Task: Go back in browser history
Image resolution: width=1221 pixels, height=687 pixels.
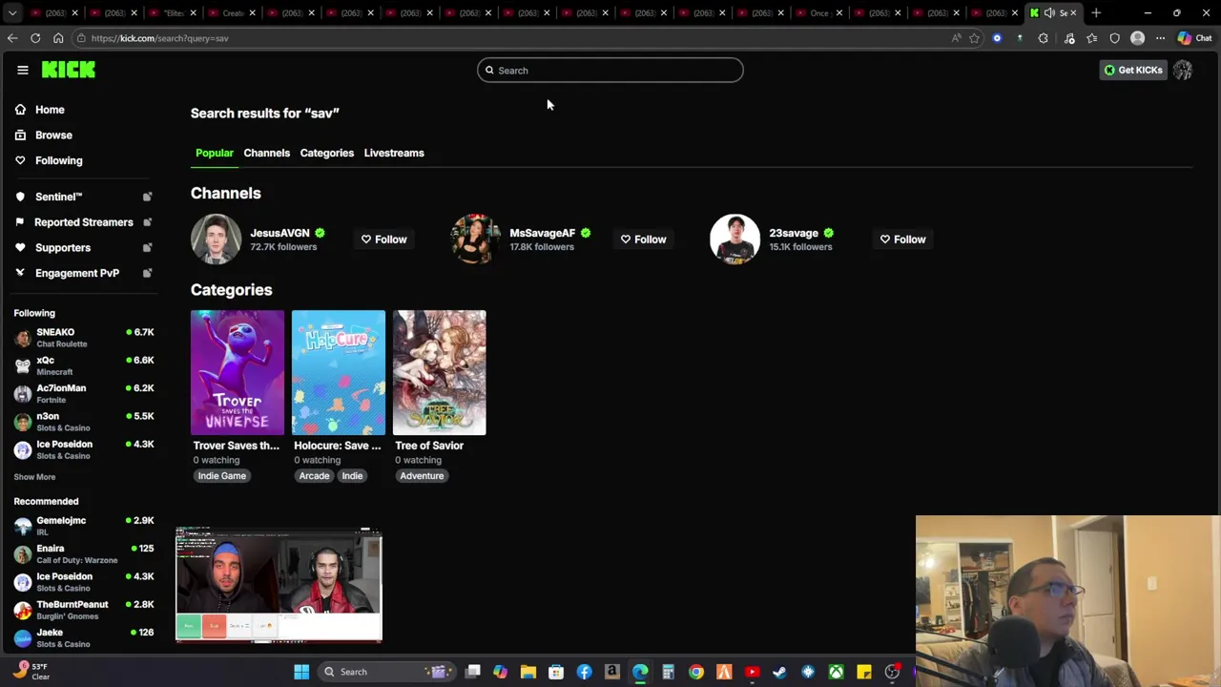Action: [x=12, y=38]
